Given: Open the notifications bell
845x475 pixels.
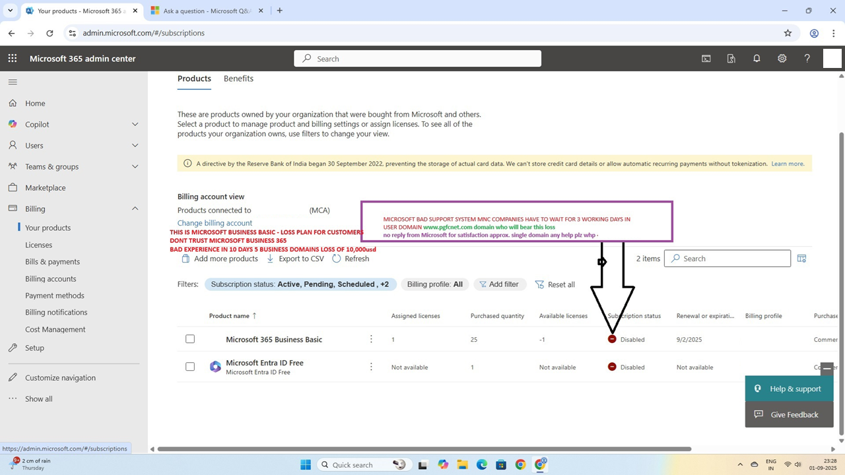Looking at the screenshot, I should tap(757, 59).
